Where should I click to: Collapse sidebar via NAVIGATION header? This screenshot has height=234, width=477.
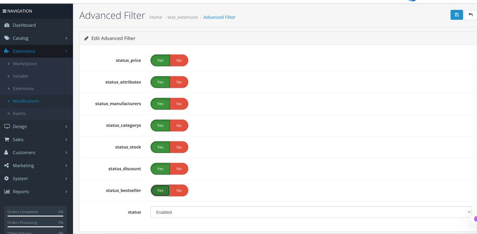(18, 11)
